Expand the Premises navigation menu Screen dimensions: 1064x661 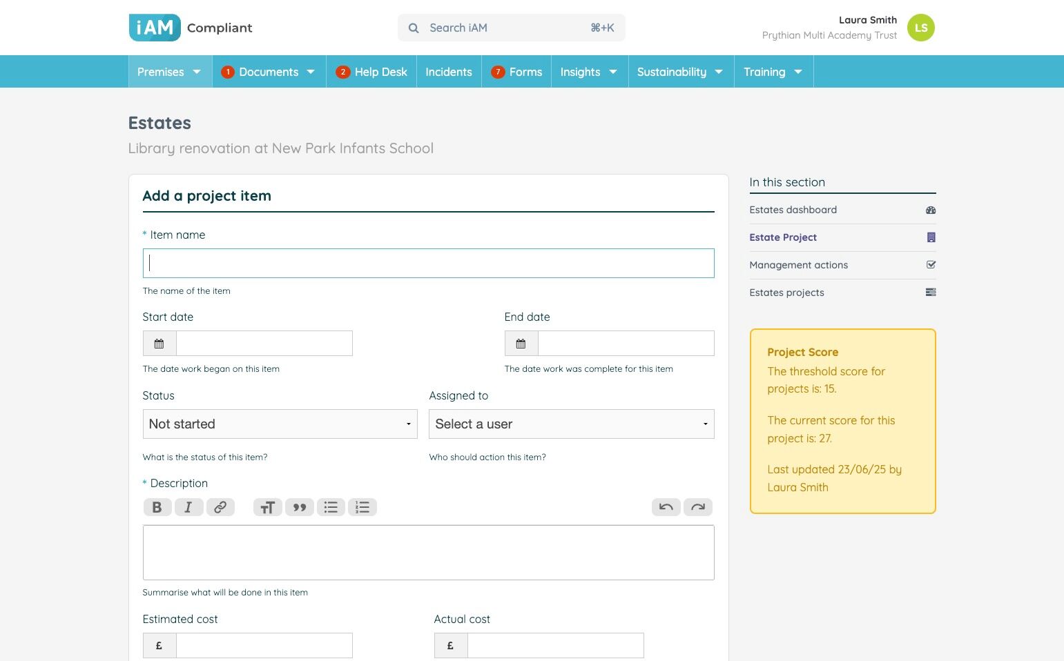[170, 72]
